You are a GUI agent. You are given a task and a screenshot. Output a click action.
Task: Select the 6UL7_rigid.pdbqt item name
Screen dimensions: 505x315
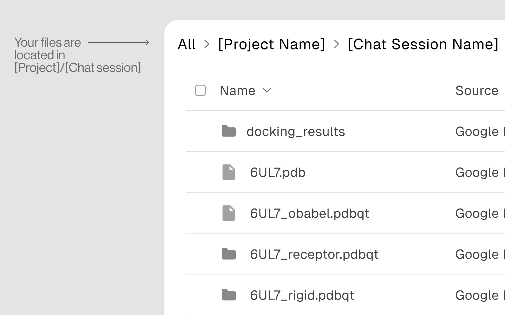pos(302,295)
